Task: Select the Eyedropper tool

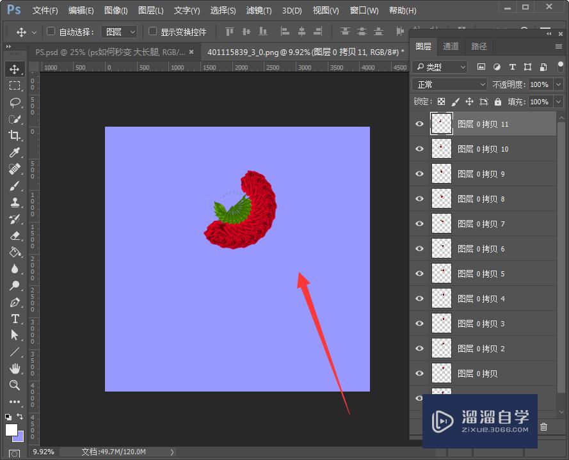Action: (x=15, y=152)
